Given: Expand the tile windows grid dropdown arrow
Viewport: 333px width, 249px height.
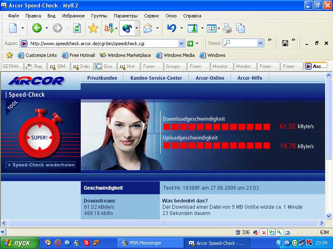Looking at the screenshot, I should [219, 28].
